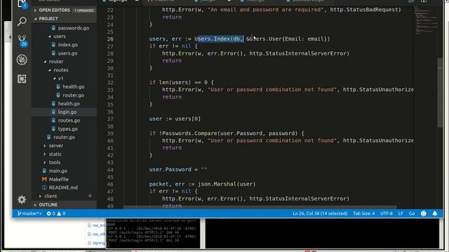This screenshot has height=252, width=449.
Task: Change the Go language mode
Action: point(412,213)
